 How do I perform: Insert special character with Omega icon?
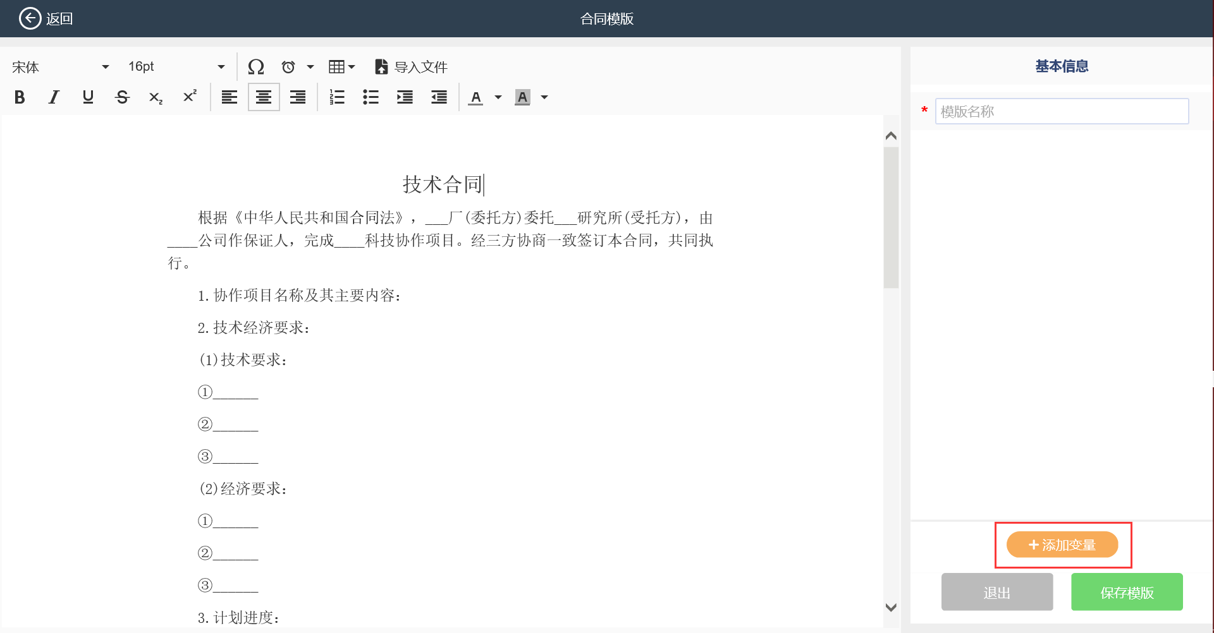point(256,67)
